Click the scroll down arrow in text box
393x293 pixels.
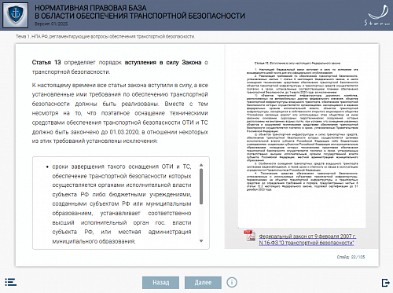point(201,241)
